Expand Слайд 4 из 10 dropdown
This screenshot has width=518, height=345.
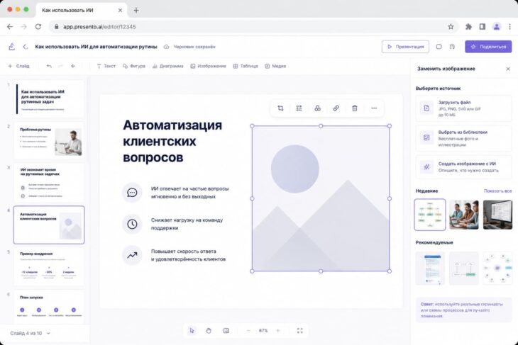pos(30,333)
